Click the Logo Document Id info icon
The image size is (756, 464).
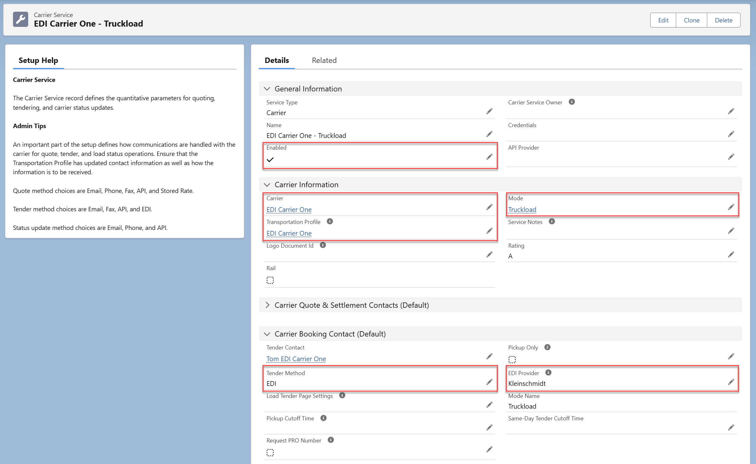(323, 245)
